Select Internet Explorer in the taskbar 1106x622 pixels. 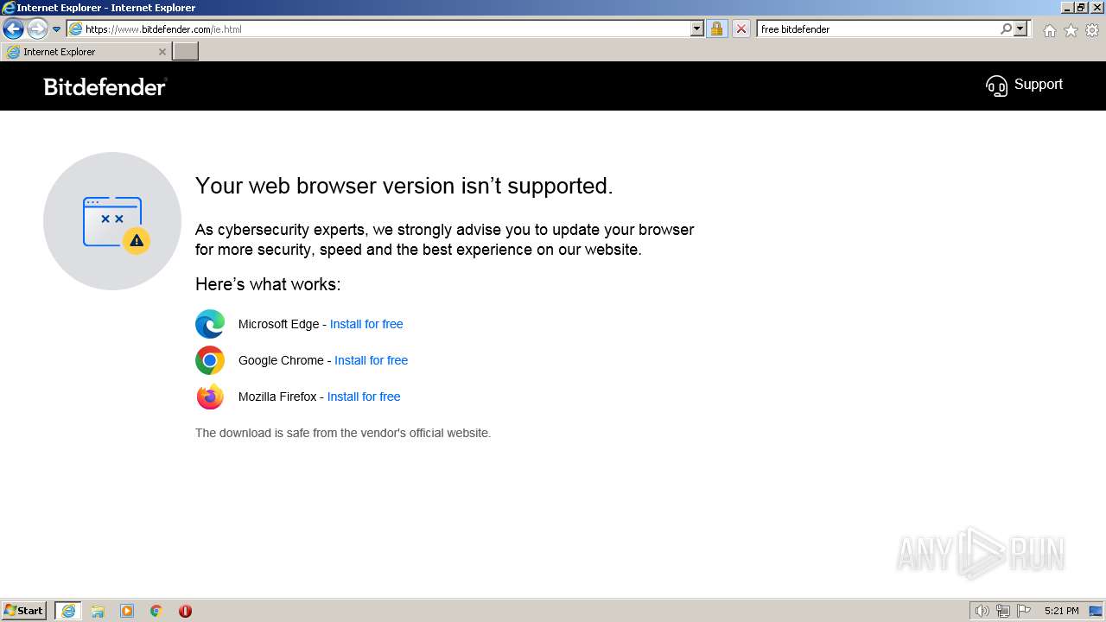(x=68, y=611)
